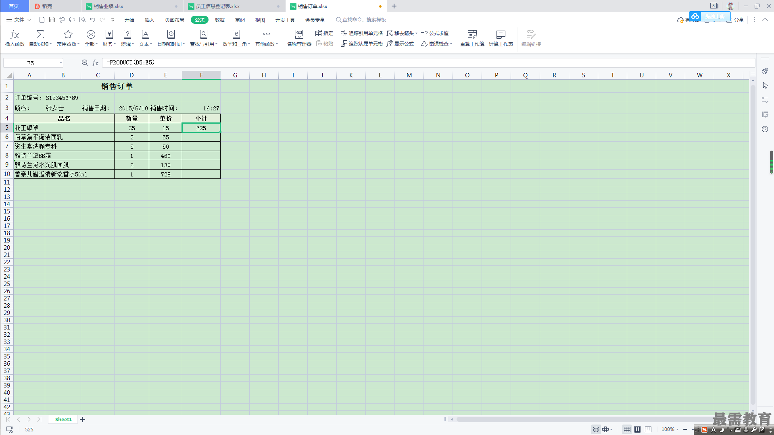Screen dimensions: 774x435
Task: Select cell F5 containing 525
Action: (201, 128)
